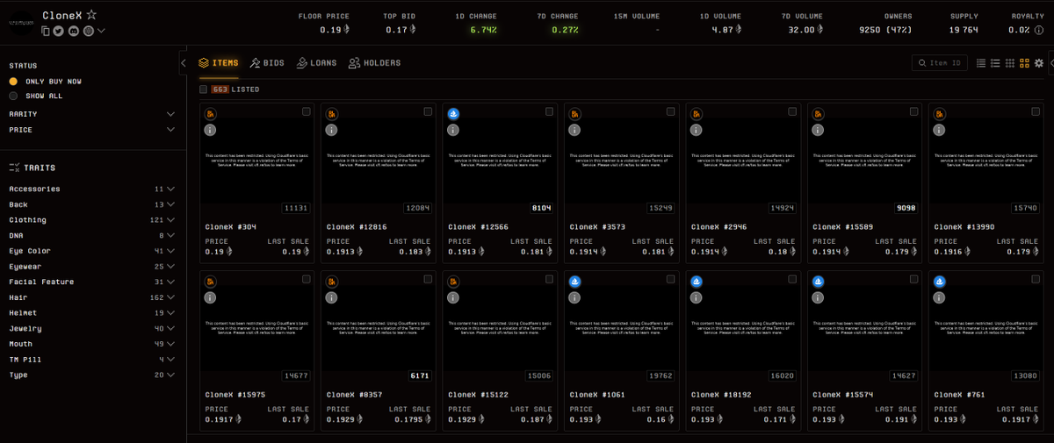Screen dimensions: 1054x443
Task: Click info icon on CloneX #304 card
Action: pos(211,130)
